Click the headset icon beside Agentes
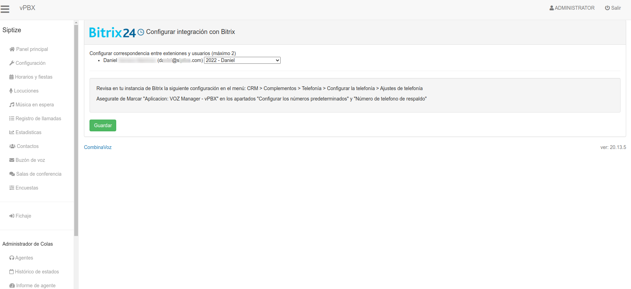The image size is (631, 289). pyautogui.click(x=12, y=258)
